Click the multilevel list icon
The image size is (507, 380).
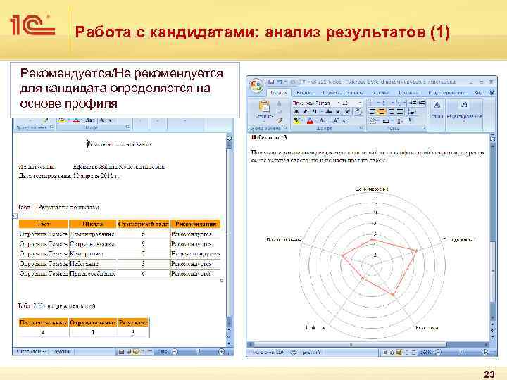400,103
